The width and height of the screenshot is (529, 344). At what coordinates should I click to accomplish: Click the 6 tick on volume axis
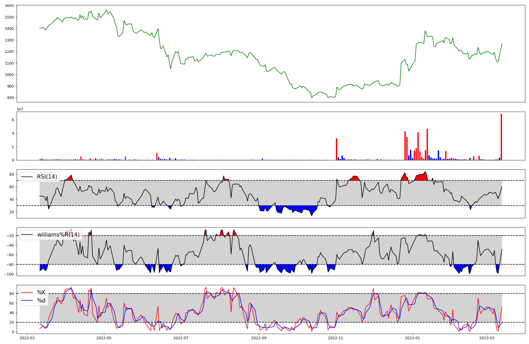pos(13,120)
